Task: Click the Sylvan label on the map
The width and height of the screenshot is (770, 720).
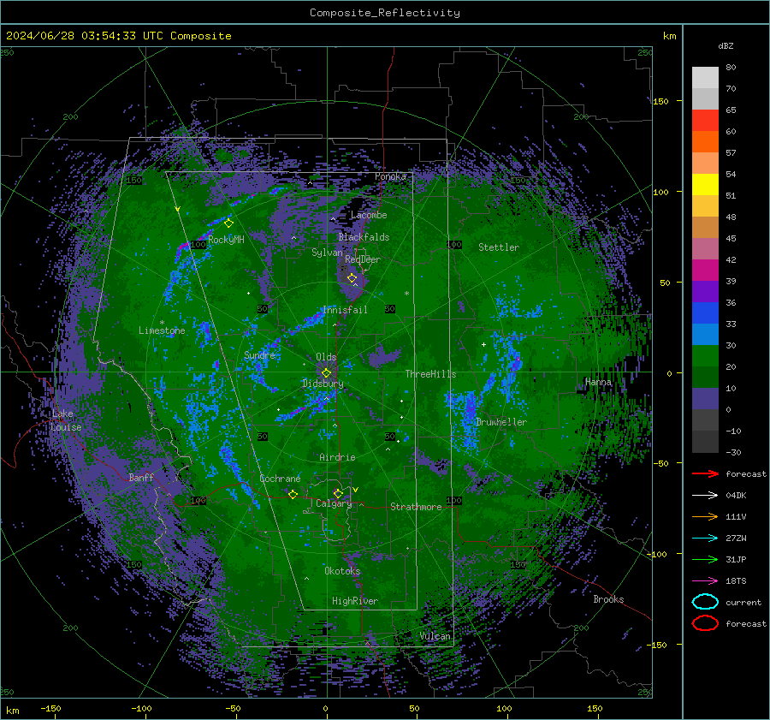Action: coord(327,253)
